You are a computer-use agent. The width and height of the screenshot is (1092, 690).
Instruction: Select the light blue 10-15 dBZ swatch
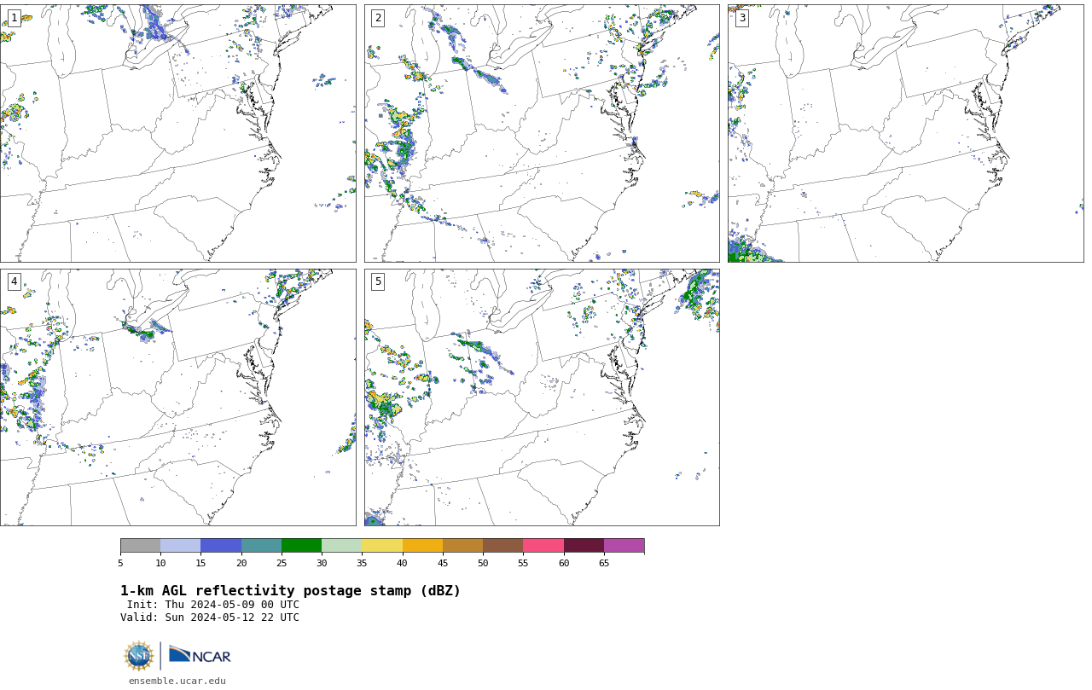(180, 546)
